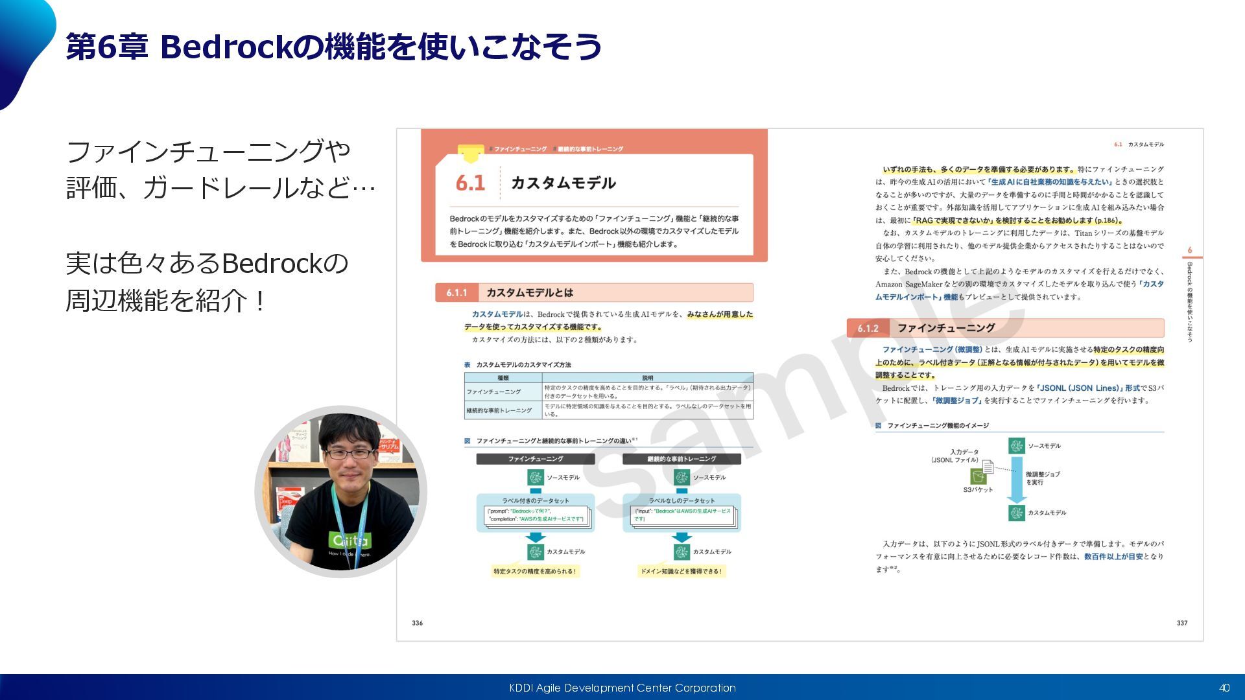Click the yellow bookmark icon above the 6.1 heading

(471, 153)
